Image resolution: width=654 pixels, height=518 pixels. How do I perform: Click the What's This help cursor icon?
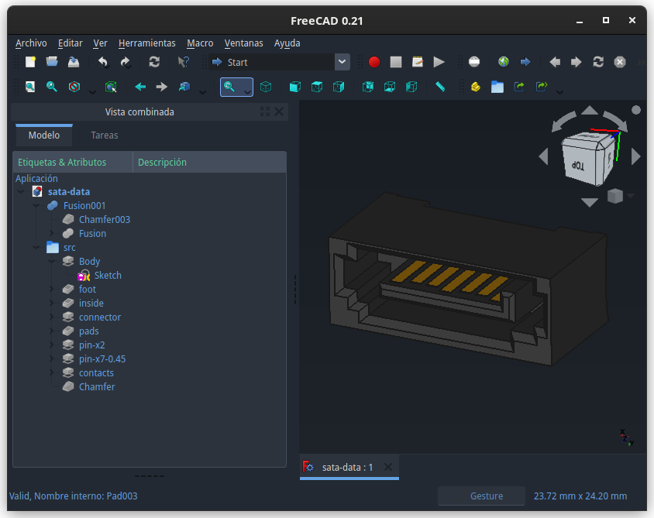(x=183, y=62)
